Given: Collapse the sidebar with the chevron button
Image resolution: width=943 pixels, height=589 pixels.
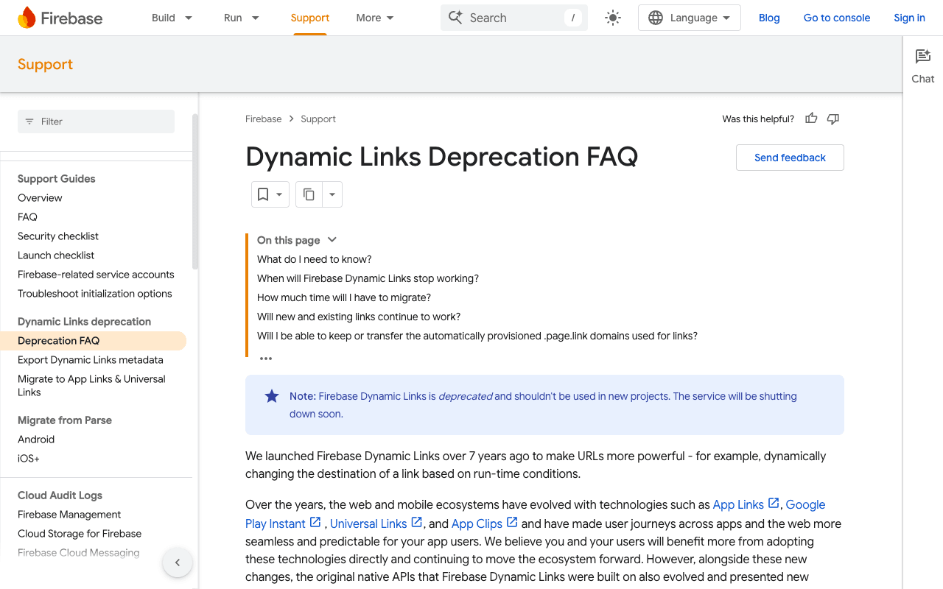Looking at the screenshot, I should 178,562.
